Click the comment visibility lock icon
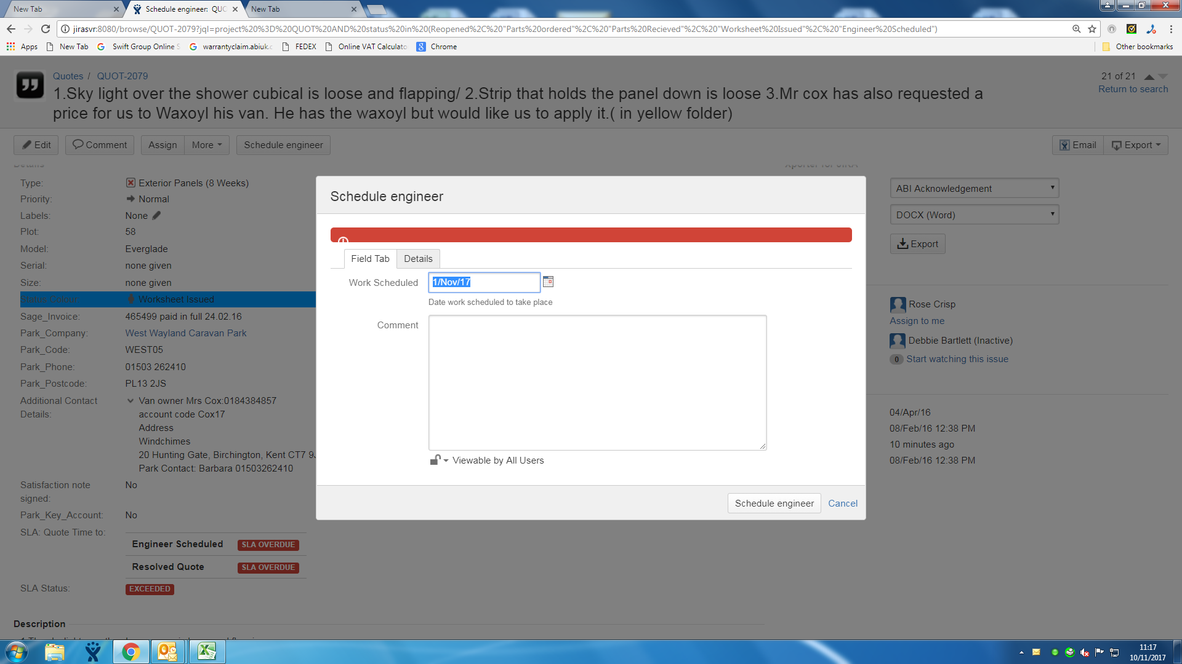1182x664 pixels. [435, 460]
